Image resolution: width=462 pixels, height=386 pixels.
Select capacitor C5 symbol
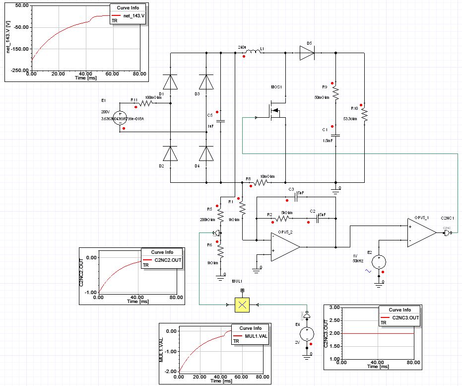click(x=221, y=121)
